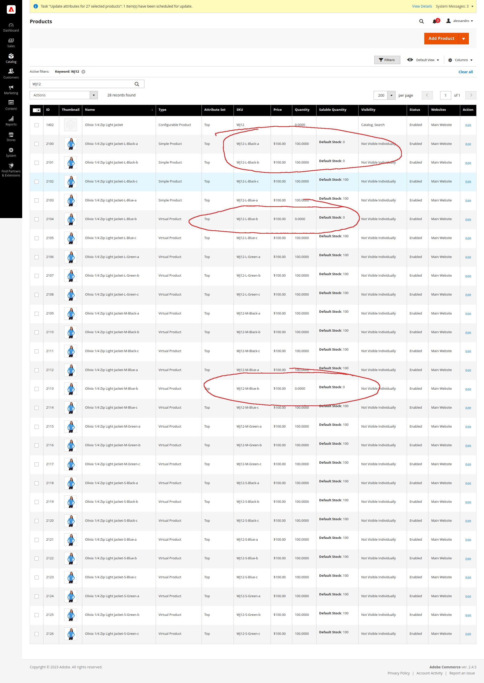Check the row checkbox for WJ12-L-Blue-b
484x683 pixels.
pos(36,219)
